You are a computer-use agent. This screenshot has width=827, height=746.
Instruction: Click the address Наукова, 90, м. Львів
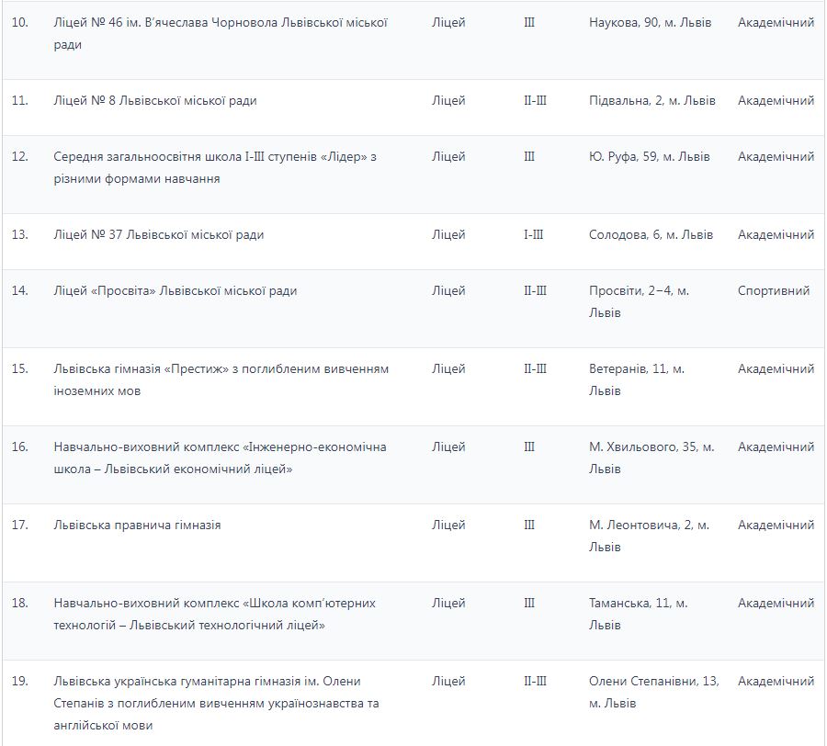coord(650,23)
